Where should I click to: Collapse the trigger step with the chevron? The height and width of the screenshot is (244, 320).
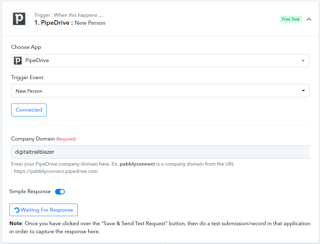pyautogui.click(x=309, y=19)
